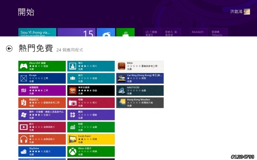Open the 1WanGo pinned tile
Viewport: 257px width, 160px height.
[218, 32]
